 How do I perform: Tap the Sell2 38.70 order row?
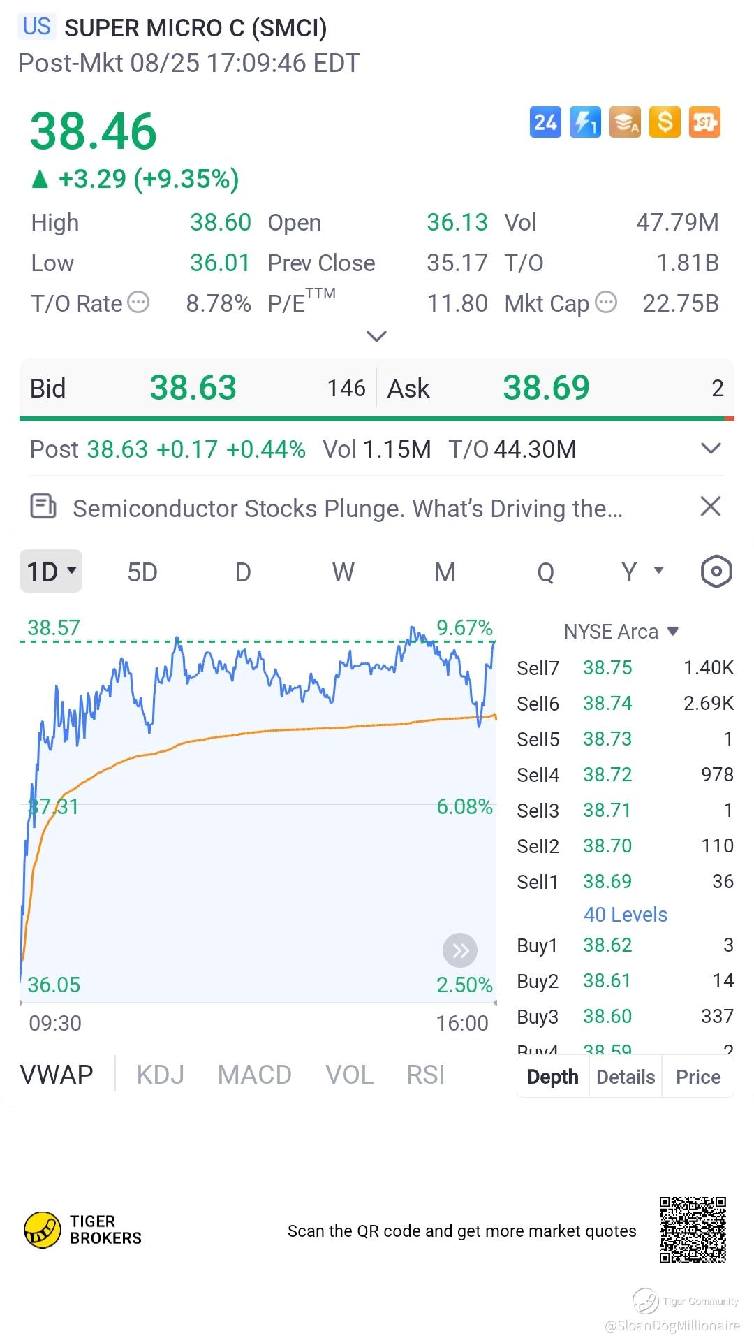point(626,846)
